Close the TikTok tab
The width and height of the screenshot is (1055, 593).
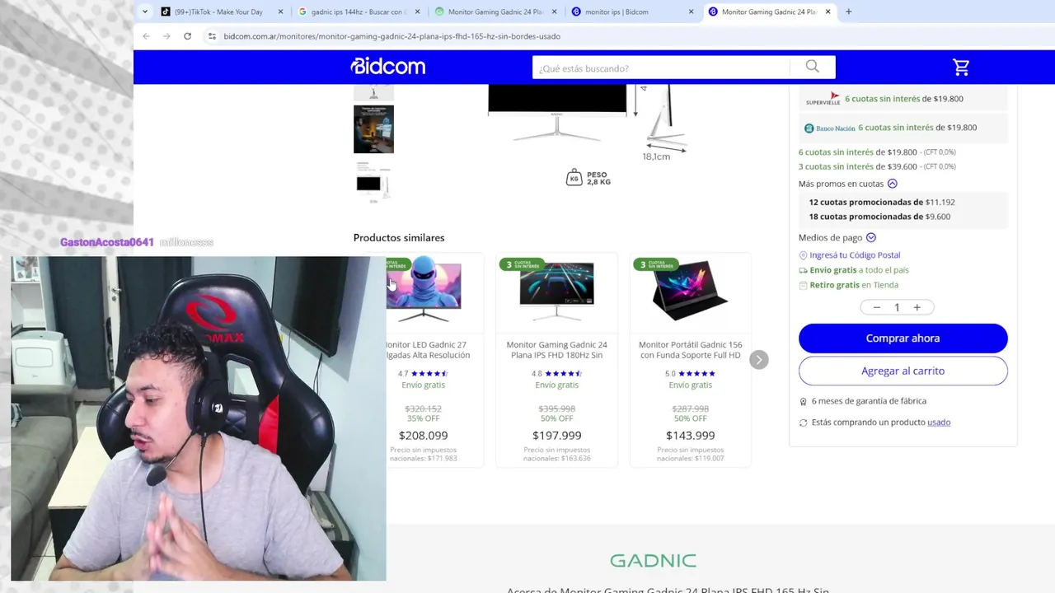tap(281, 12)
